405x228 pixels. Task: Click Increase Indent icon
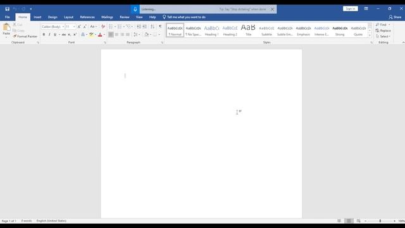pos(145,27)
